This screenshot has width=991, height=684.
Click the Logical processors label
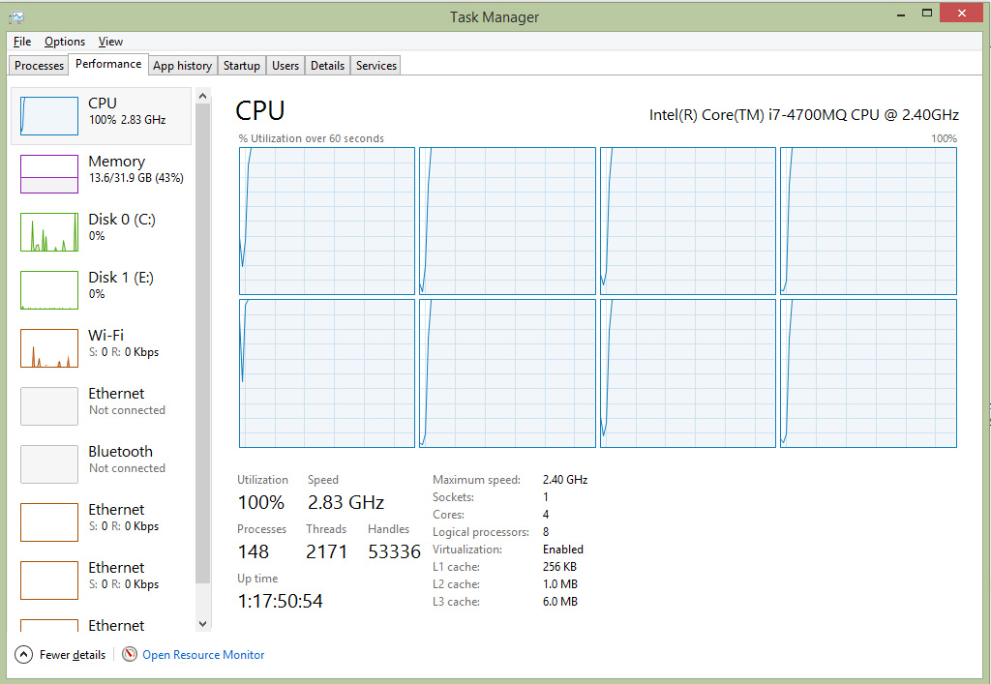coord(480,532)
